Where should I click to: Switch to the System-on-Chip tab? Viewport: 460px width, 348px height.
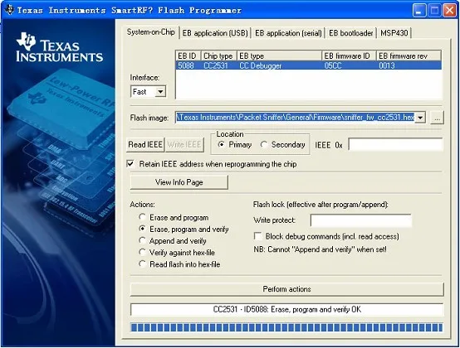(151, 32)
